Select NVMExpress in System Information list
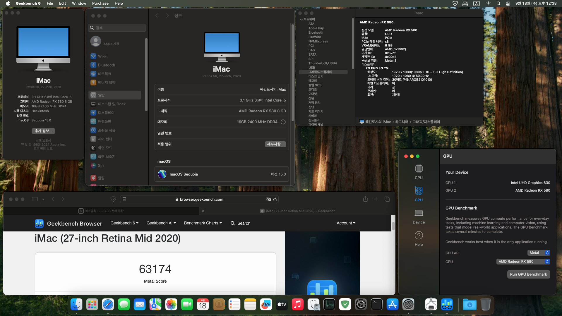The image size is (562, 316). click(x=318, y=41)
